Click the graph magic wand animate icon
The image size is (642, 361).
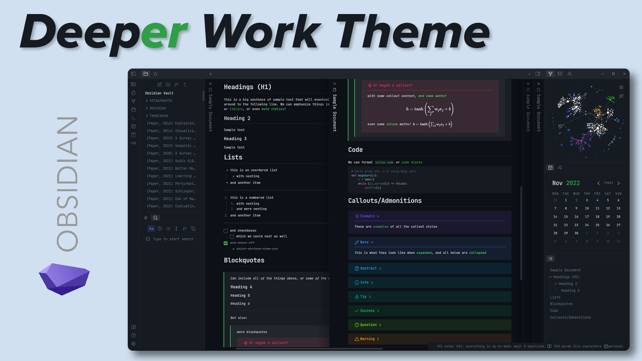pos(621,96)
